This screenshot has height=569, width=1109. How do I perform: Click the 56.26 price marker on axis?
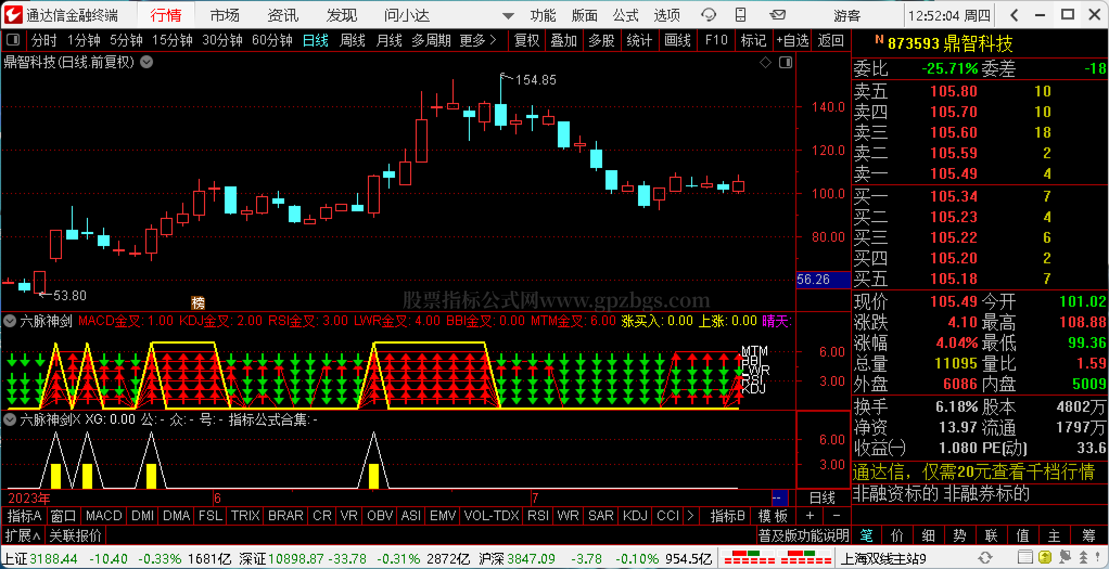click(x=823, y=280)
